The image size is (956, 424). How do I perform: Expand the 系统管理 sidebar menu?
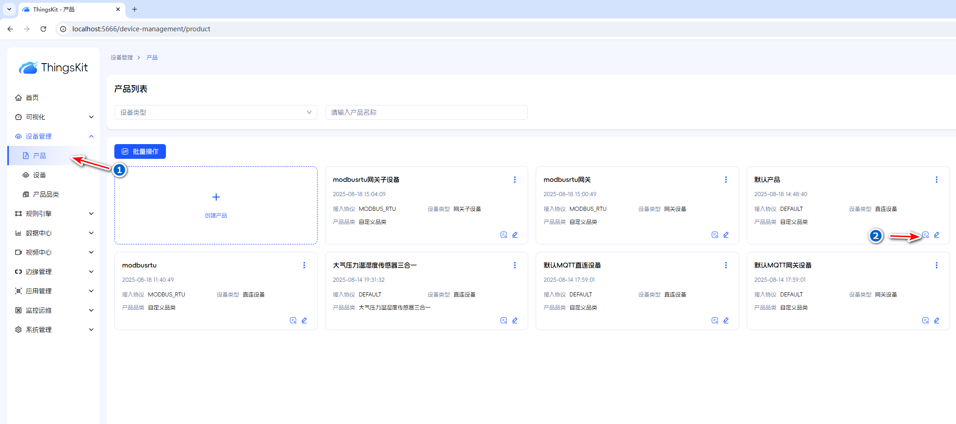tap(54, 330)
